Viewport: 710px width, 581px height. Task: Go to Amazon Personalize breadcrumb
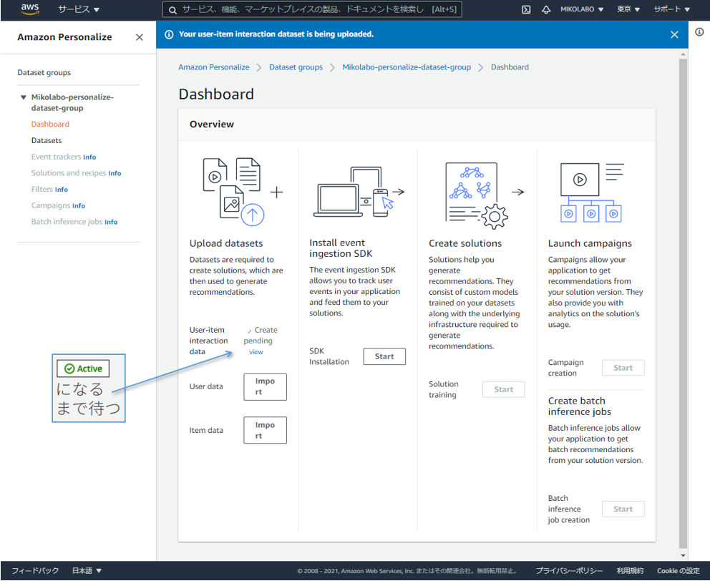pyautogui.click(x=214, y=67)
